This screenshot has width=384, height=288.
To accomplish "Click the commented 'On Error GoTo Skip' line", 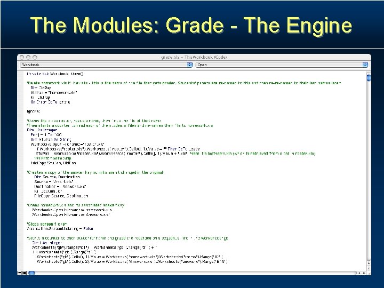I will (x=53, y=158).
